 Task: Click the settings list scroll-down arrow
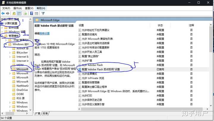click(211, 106)
